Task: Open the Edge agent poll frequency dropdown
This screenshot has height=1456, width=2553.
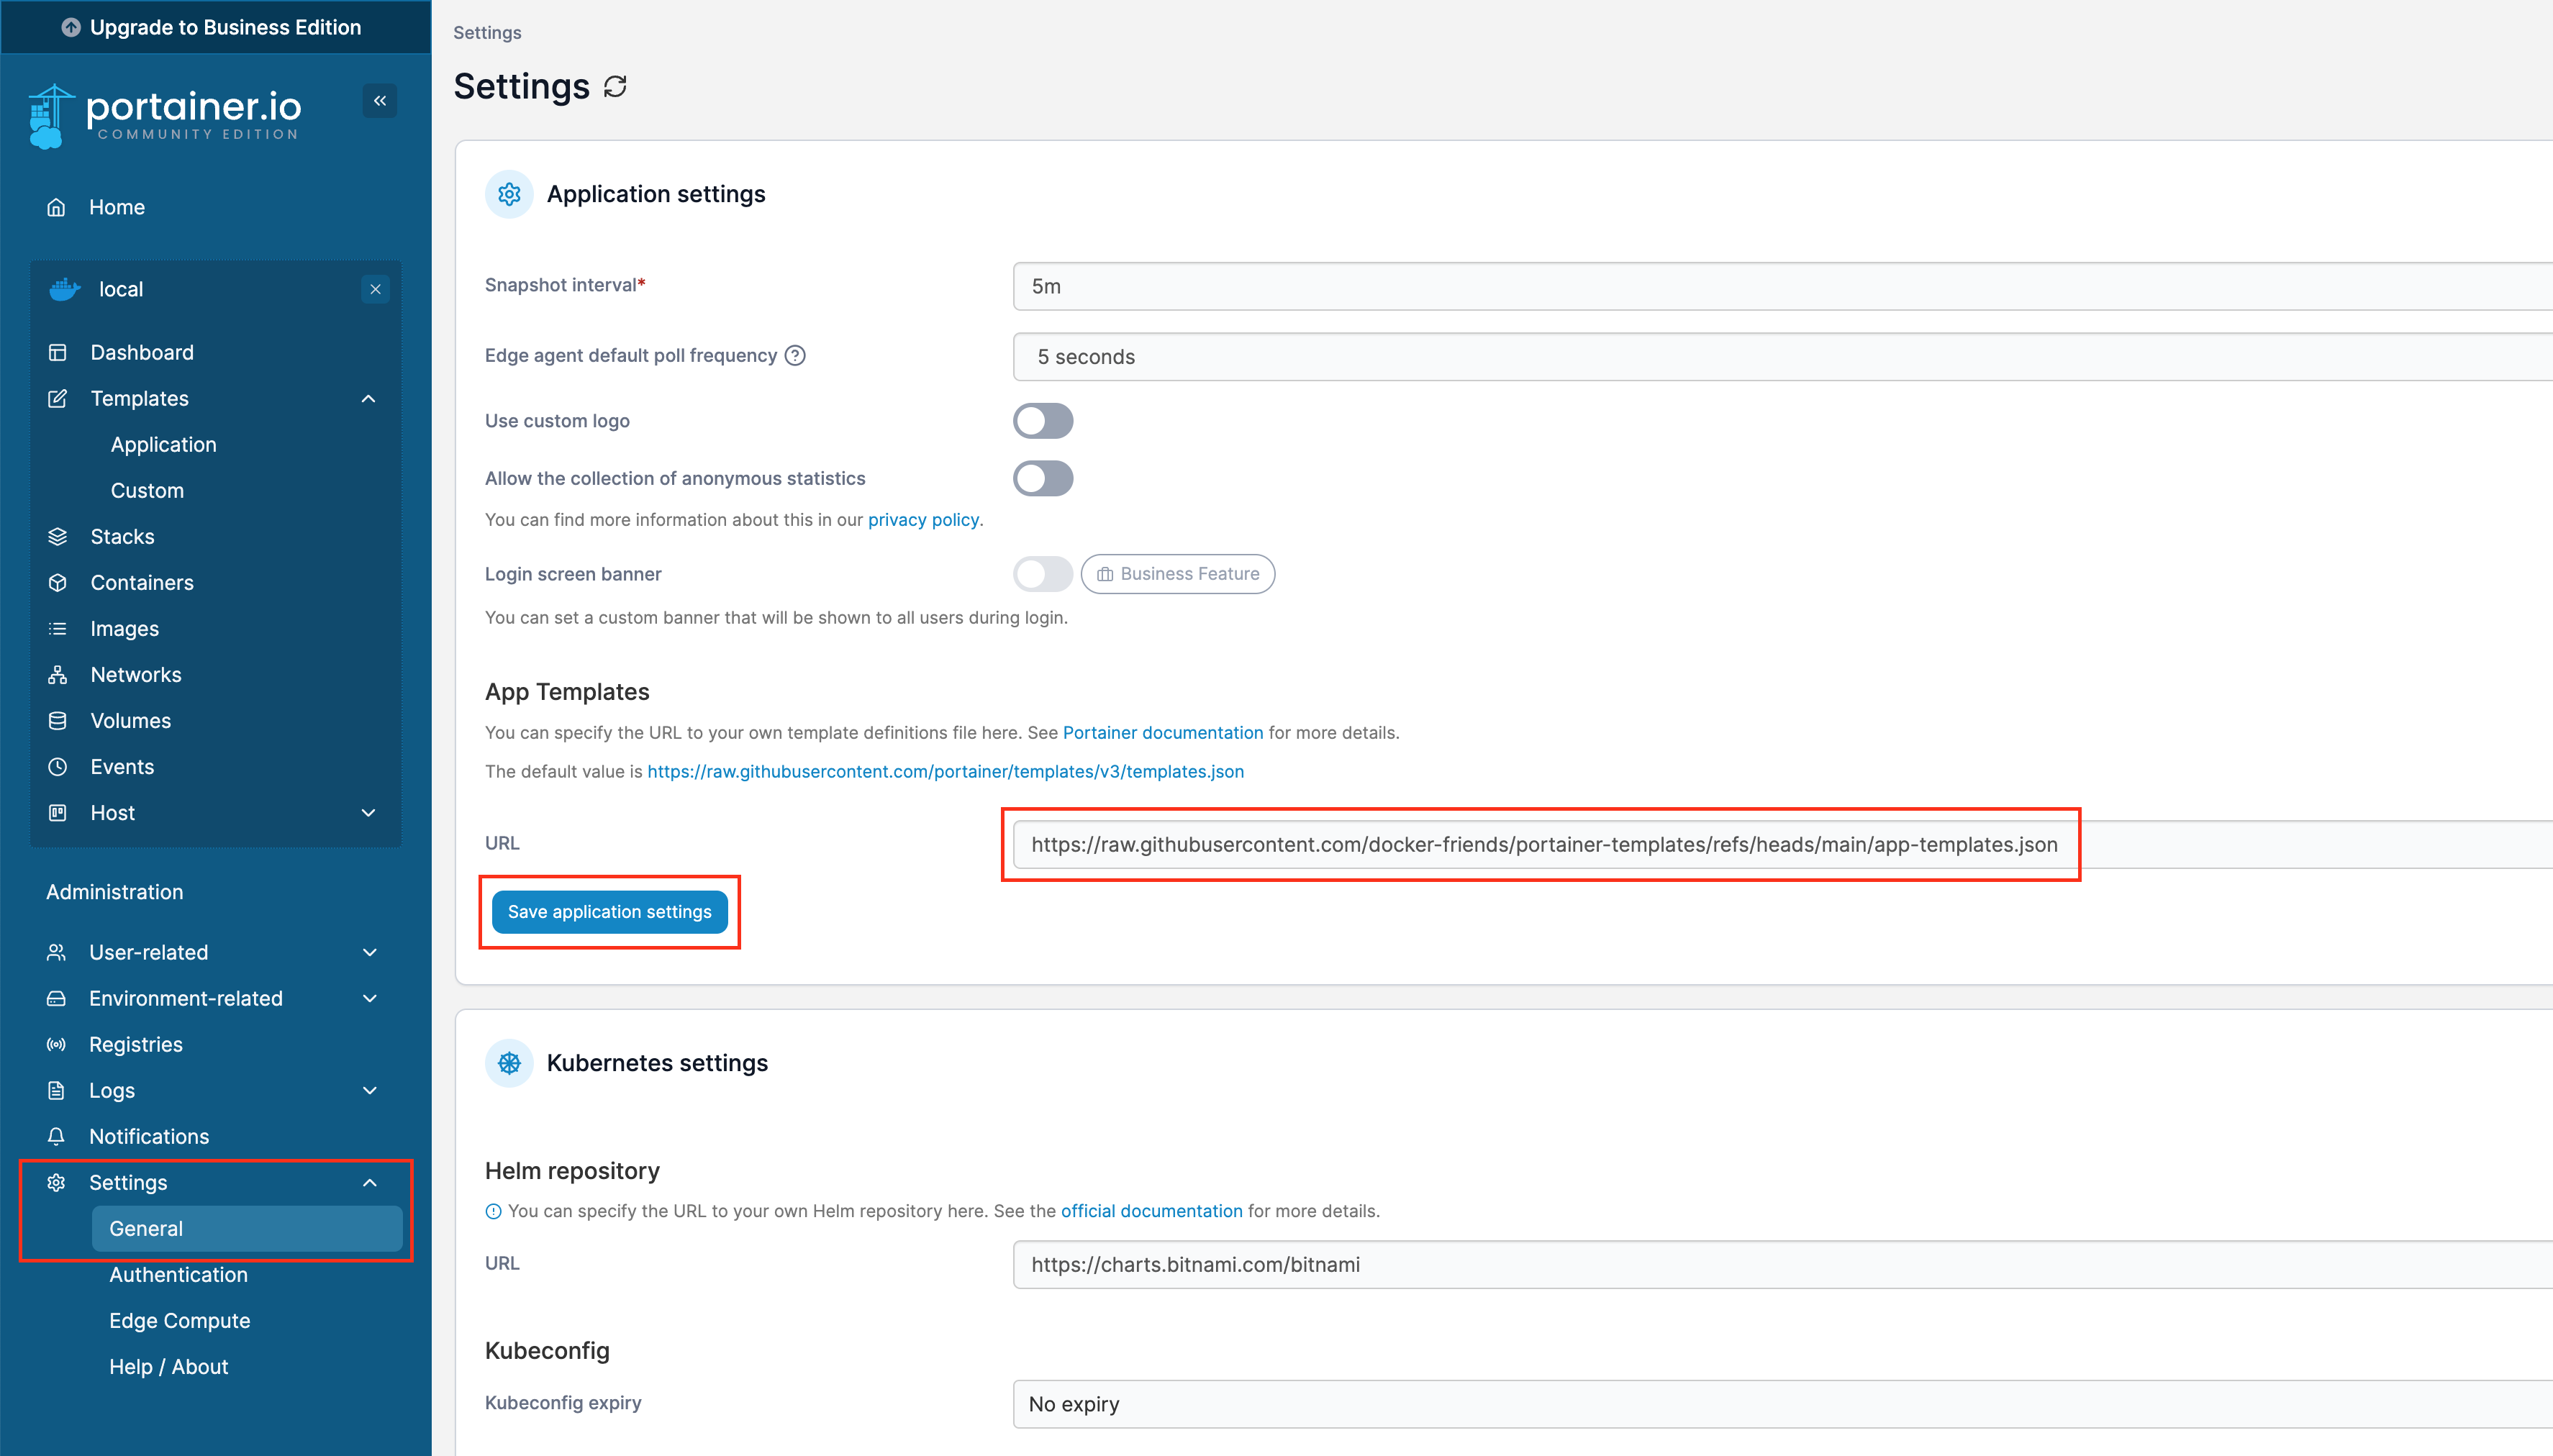Action: [1780, 357]
